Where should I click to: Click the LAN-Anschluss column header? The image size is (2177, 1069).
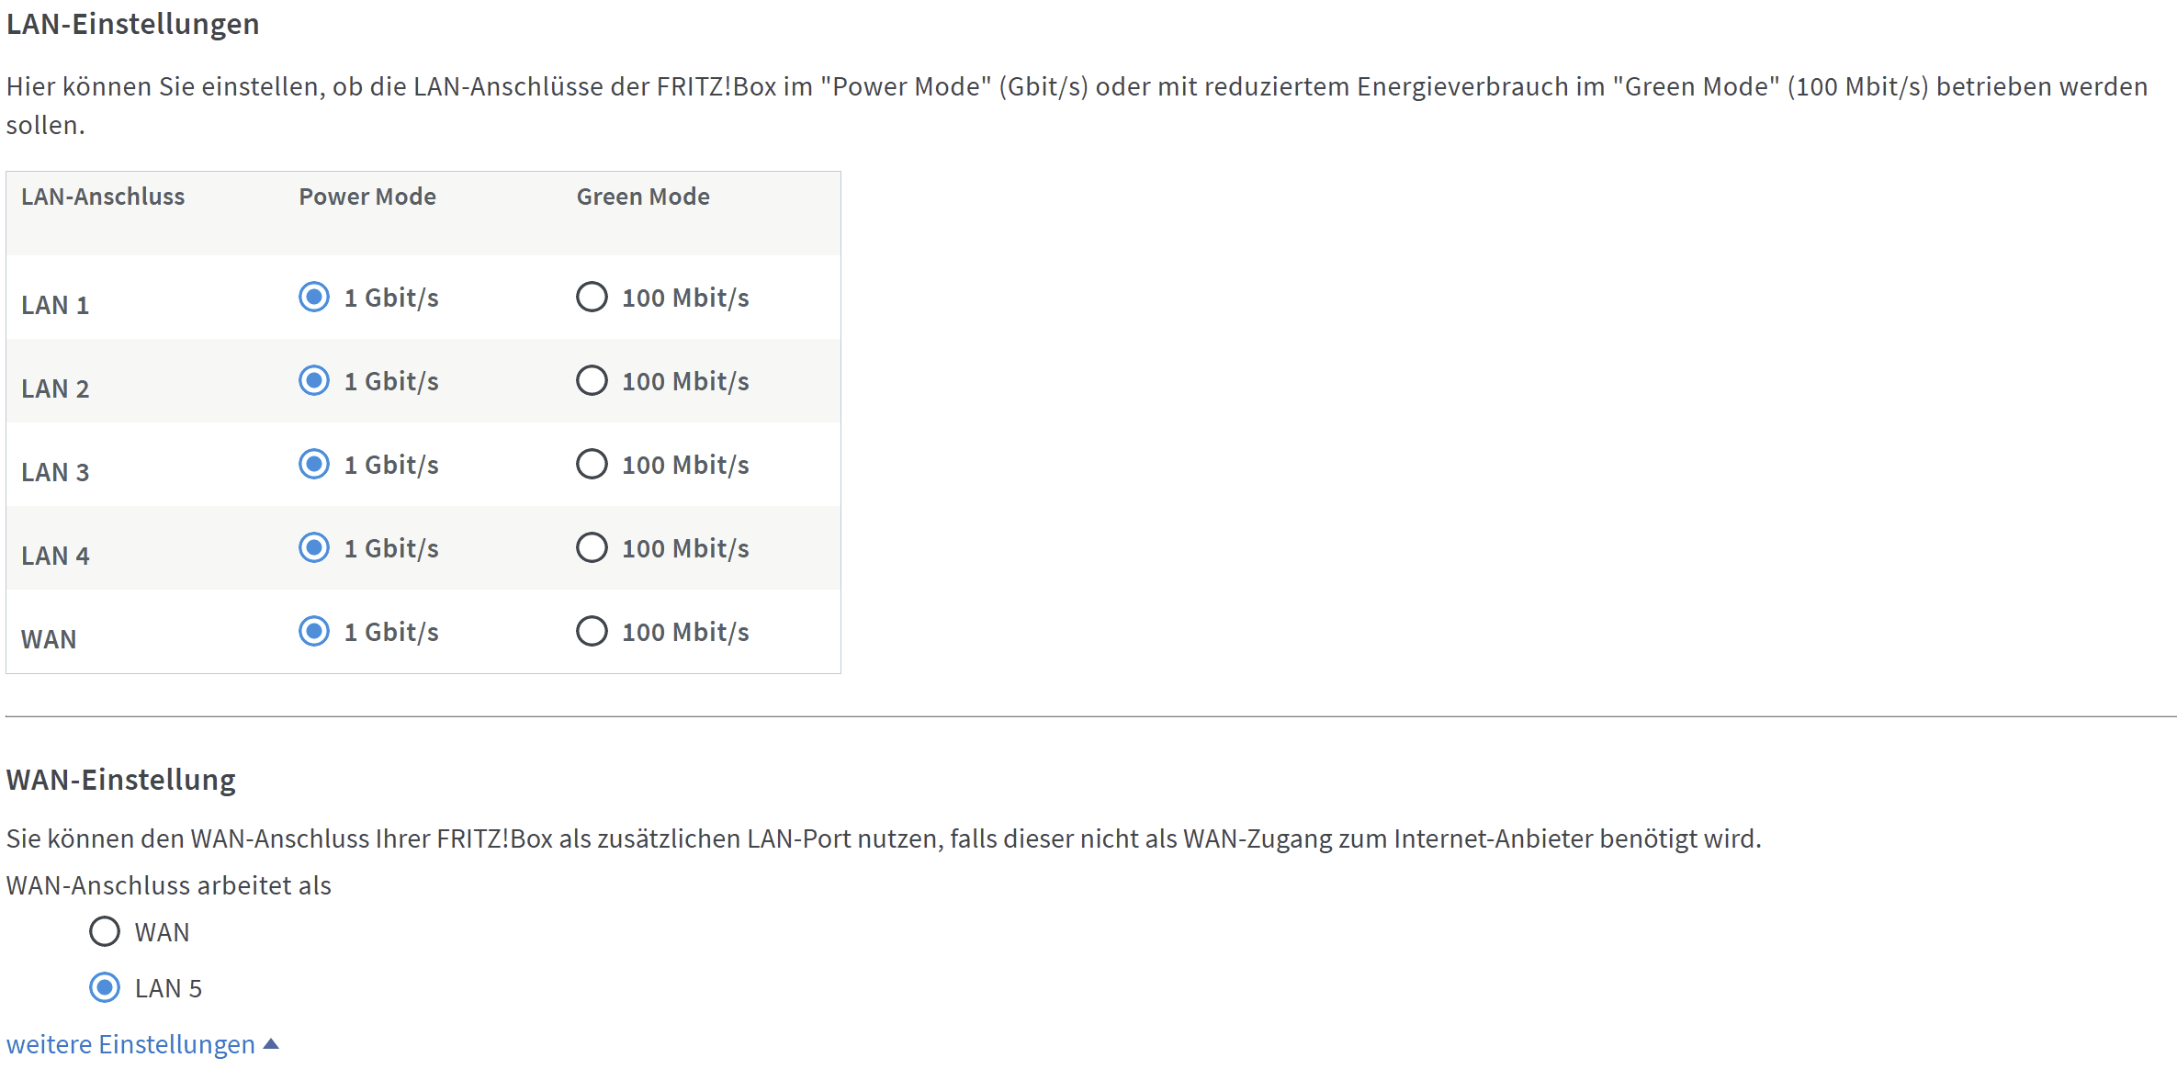103,197
